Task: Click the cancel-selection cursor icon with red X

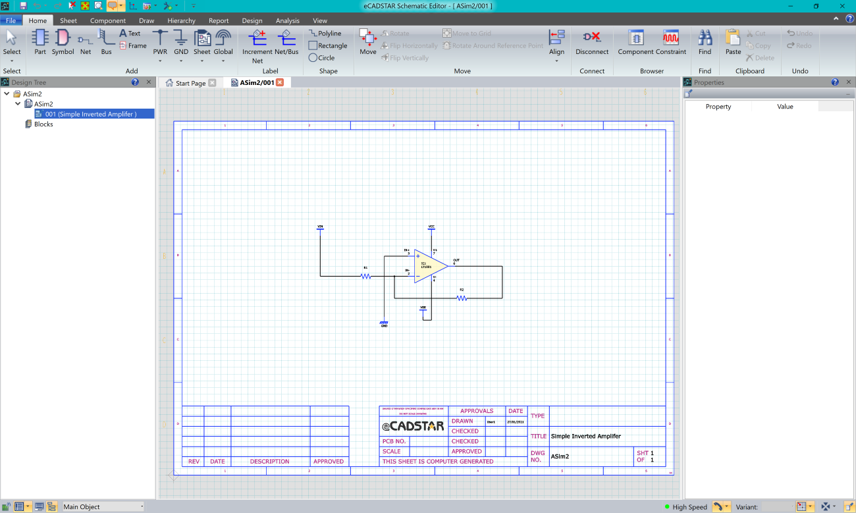Action: point(72,6)
